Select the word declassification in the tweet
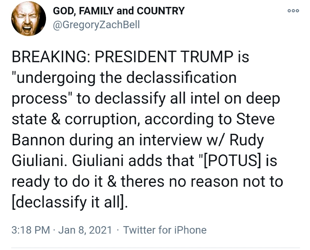This screenshot has height=250, width=310. coord(181,77)
